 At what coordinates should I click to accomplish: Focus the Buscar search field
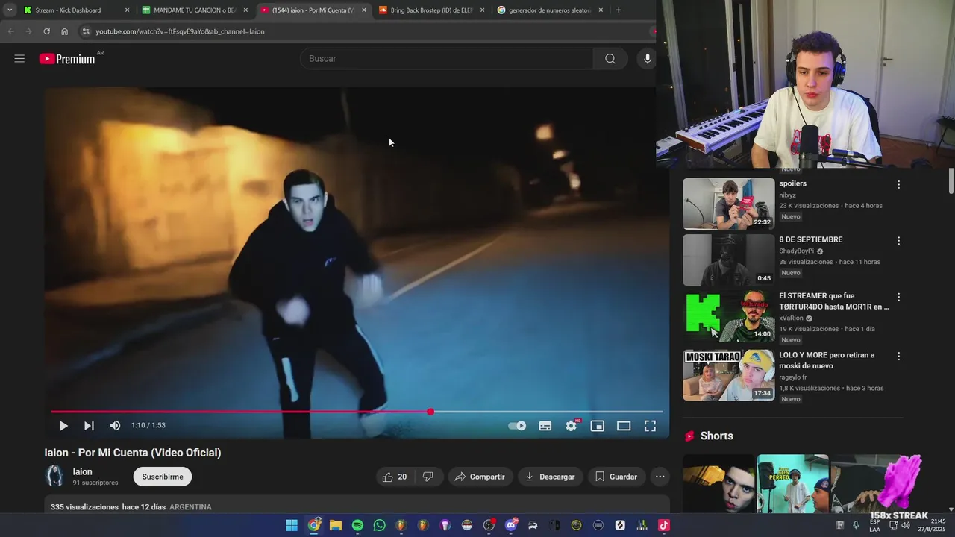(x=446, y=58)
